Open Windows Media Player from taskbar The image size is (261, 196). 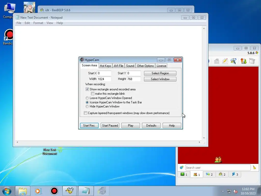[38, 191]
